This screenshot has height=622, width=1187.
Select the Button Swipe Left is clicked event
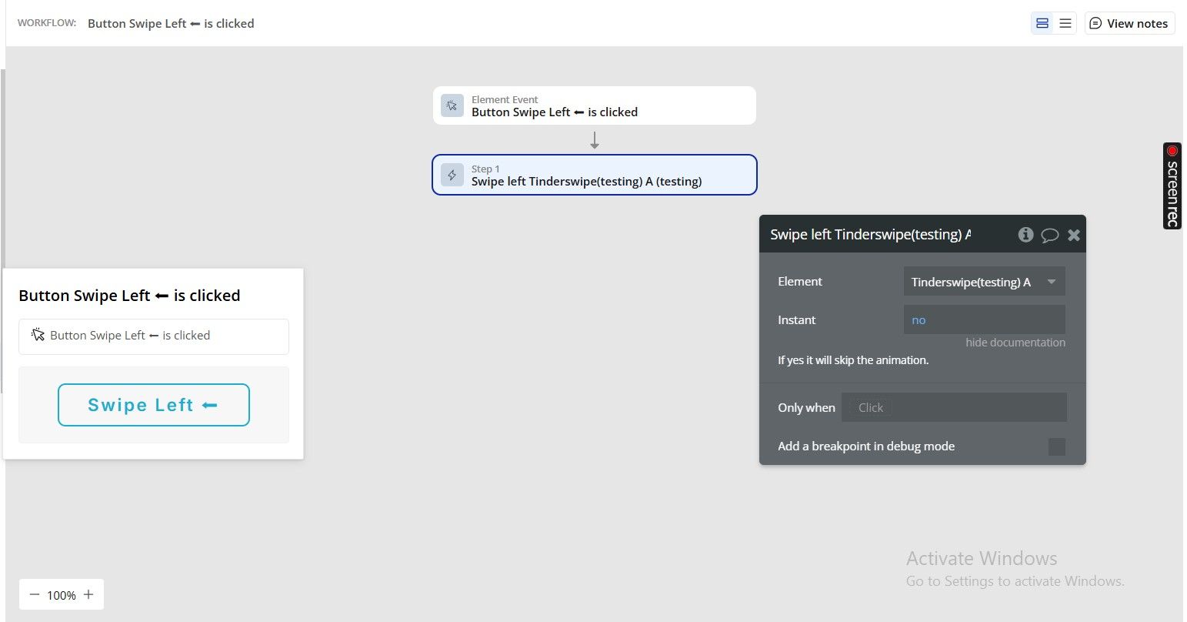595,105
